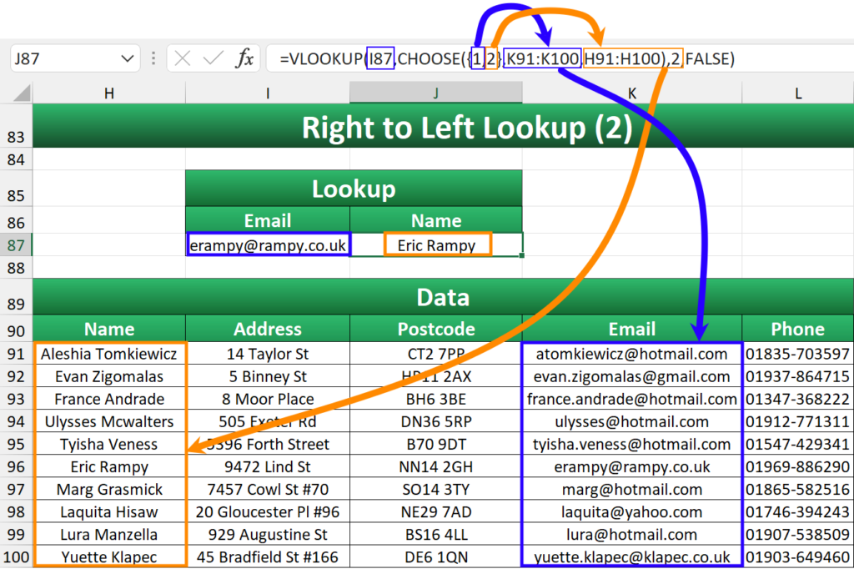Click lookup email cell I87
Screen dimensions: 854x569
[268, 244]
